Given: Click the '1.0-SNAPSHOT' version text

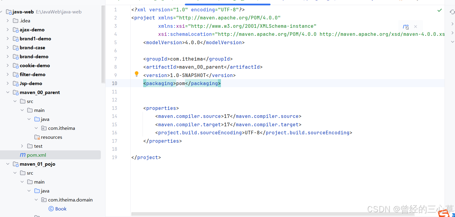Looking at the screenshot, I should click(188, 75).
